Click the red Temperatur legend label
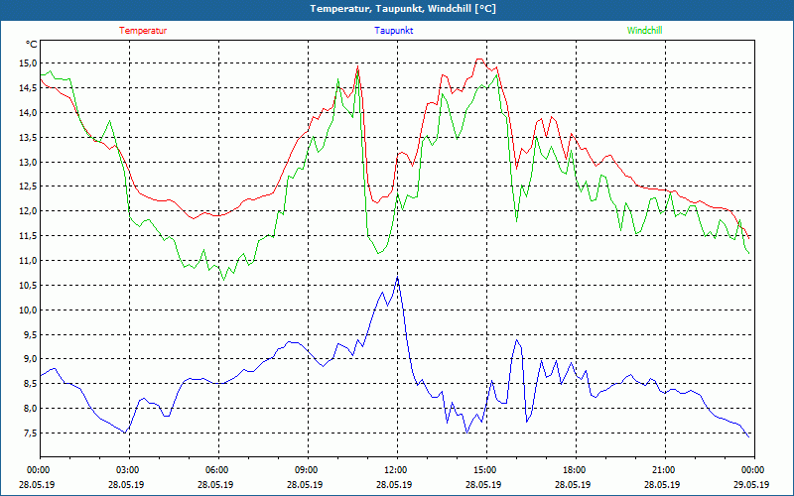The image size is (794, 496). (143, 31)
